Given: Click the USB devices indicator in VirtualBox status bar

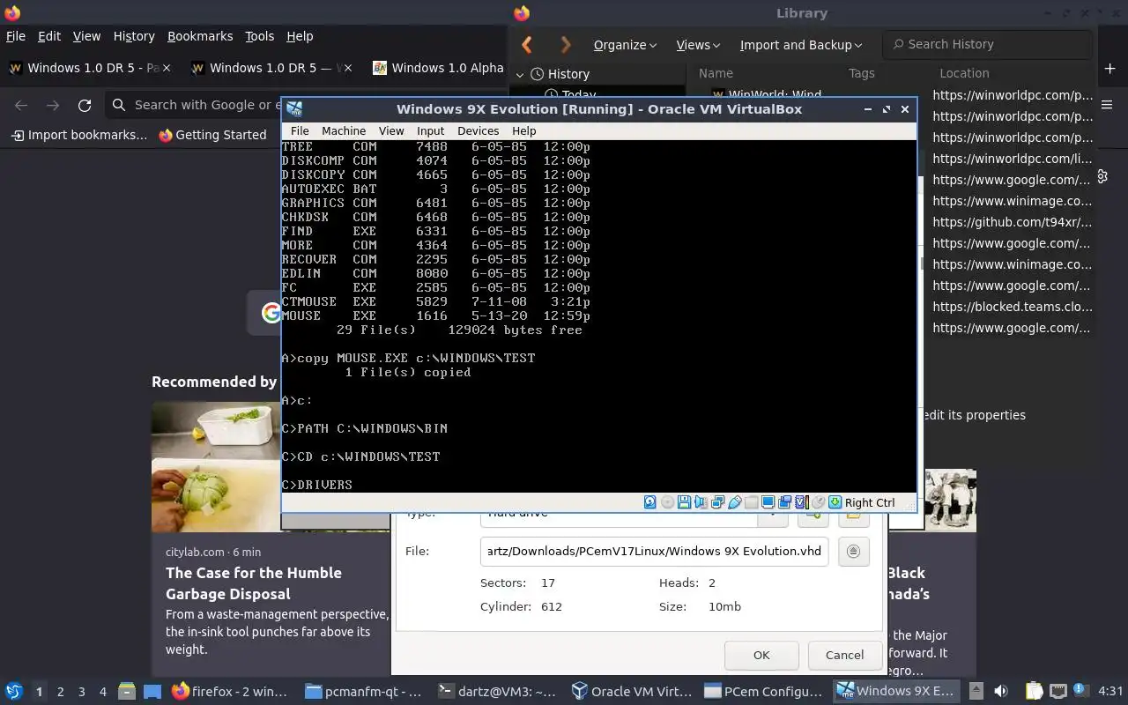Looking at the screenshot, I should point(734,502).
